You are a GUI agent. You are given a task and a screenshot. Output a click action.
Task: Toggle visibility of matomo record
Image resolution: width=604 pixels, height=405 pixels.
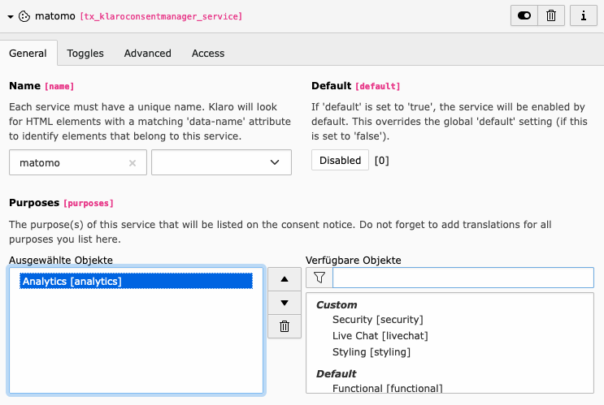coord(524,15)
